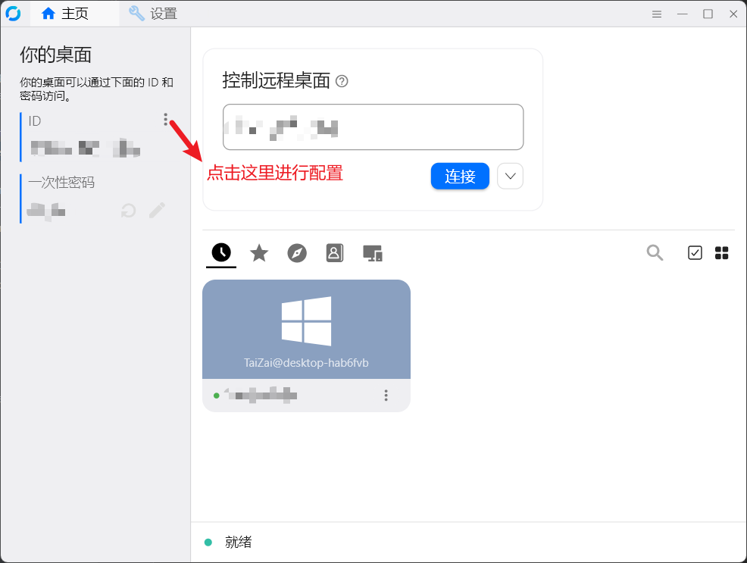The width and height of the screenshot is (747, 563).
Task: Expand the connection options dropdown arrow
Action: tap(510, 177)
